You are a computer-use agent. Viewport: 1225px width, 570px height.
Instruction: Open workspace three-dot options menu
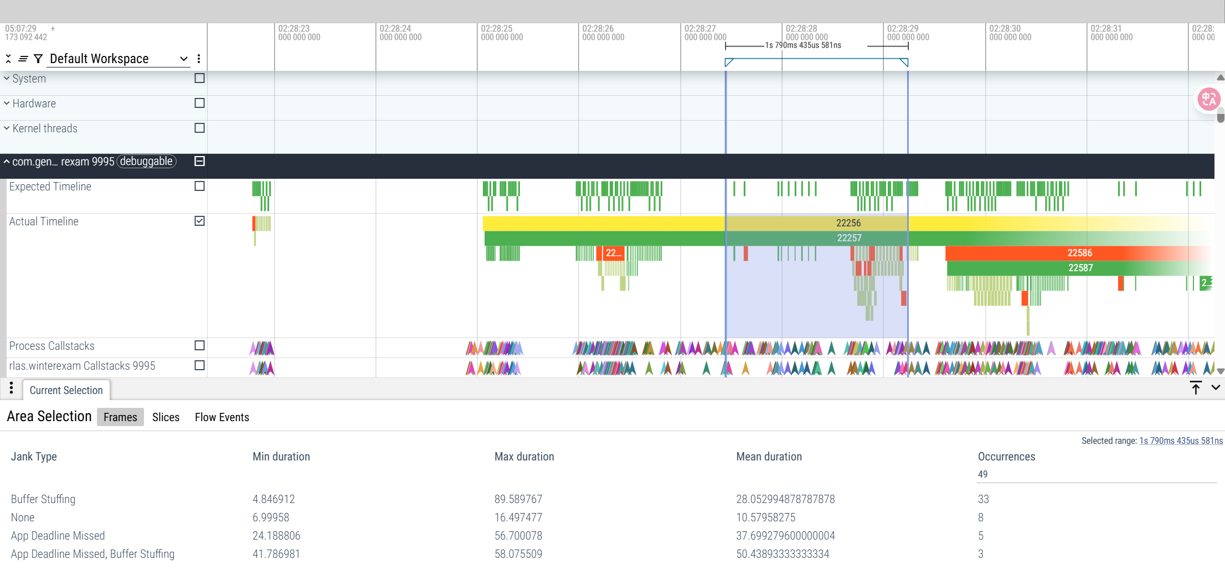pyautogui.click(x=199, y=59)
